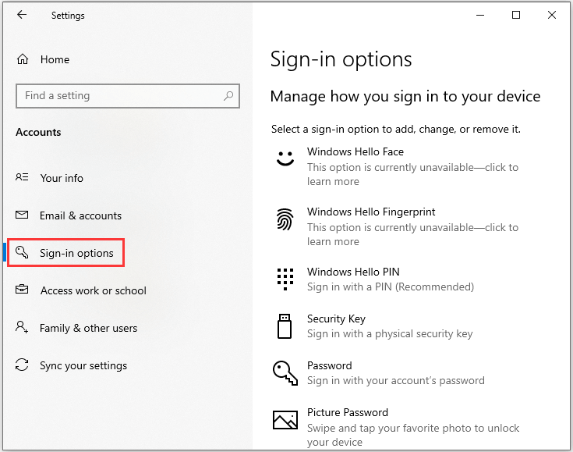The image size is (573, 452).
Task: Click 'Swipe and tap your favorite photo' text
Action: click(x=413, y=435)
